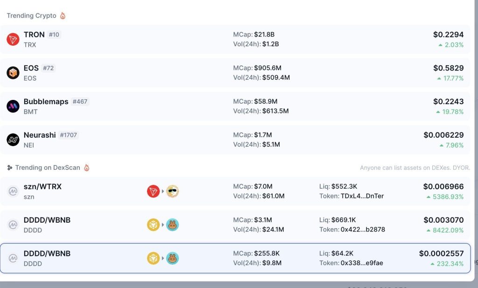Image resolution: width=478 pixels, height=288 pixels.
Task: Click EOS 24h volume $509.4M
Action: pyautogui.click(x=276, y=77)
